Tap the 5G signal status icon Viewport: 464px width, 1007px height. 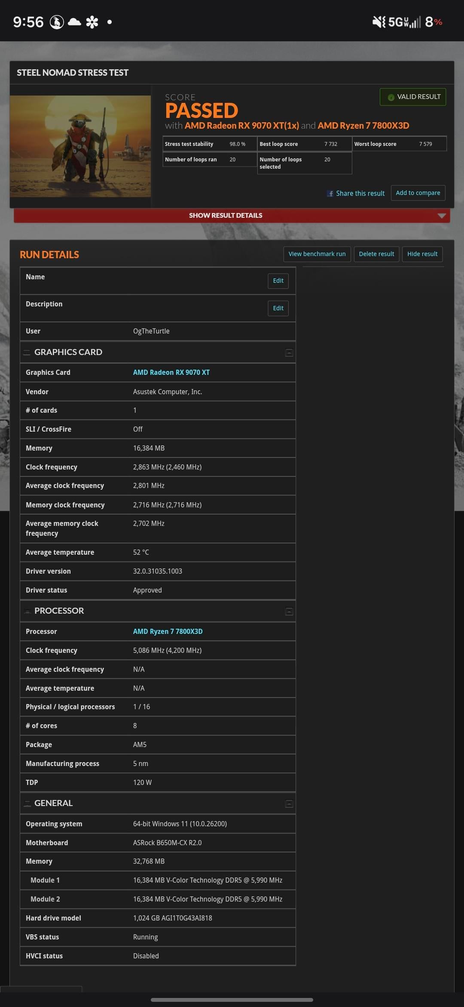point(404,22)
